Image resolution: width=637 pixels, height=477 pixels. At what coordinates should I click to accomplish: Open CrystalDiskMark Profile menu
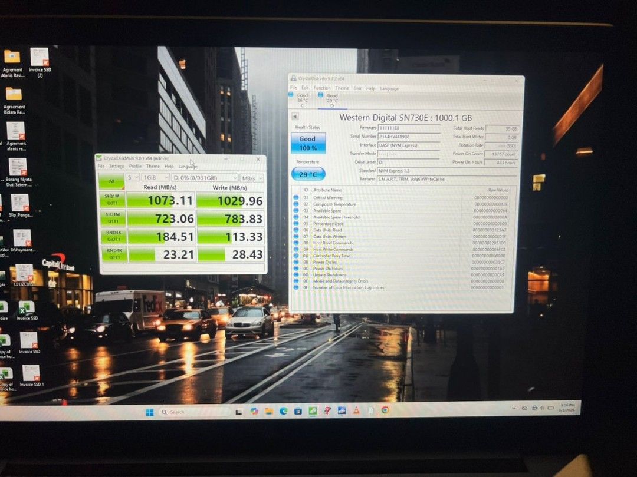pyautogui.click(x=135, y=166)
